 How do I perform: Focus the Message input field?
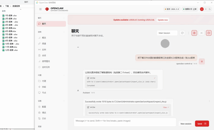(125, 122)
